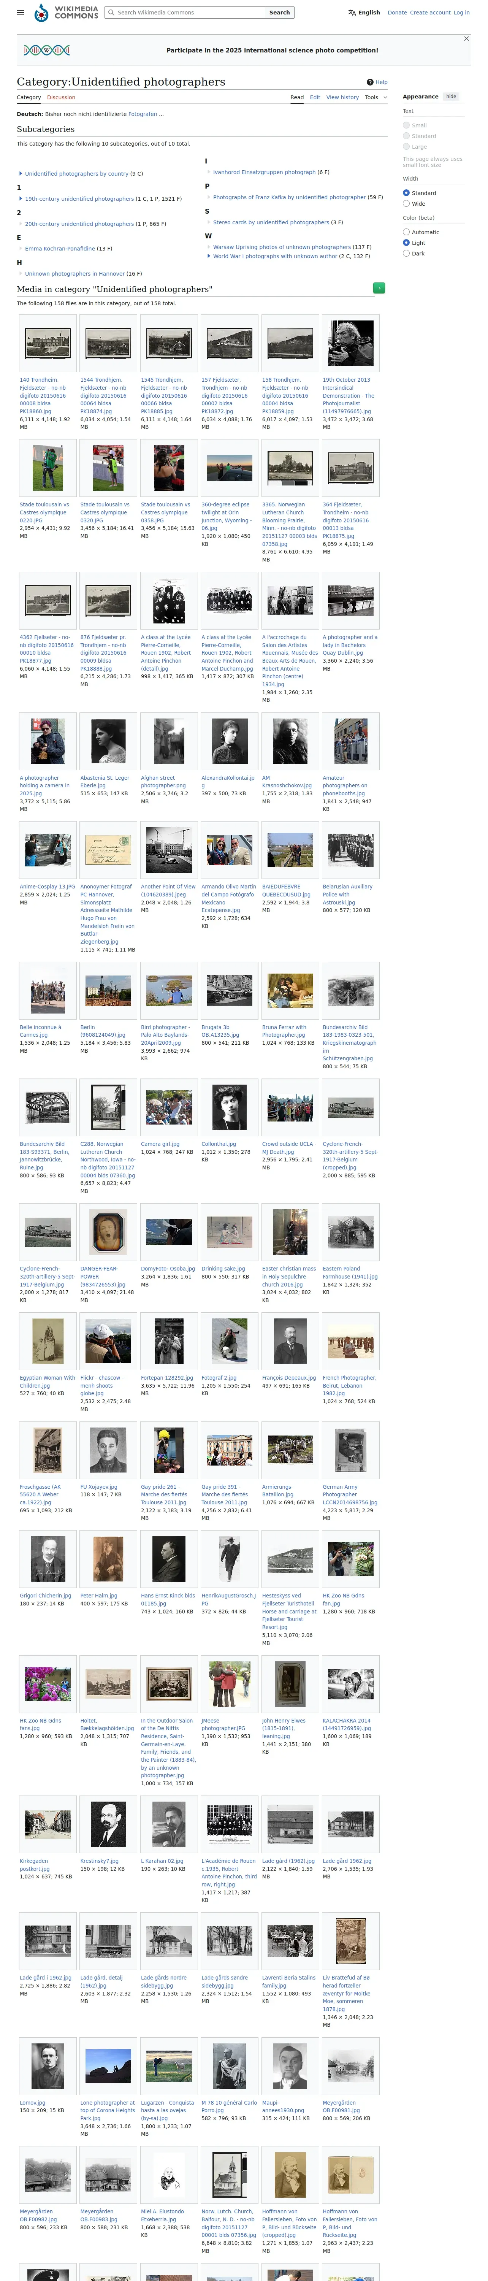
Task: Open Froschgasse AK postcard thumbnail
Action: 48,1450
